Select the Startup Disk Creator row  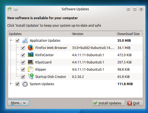[75, 77]
